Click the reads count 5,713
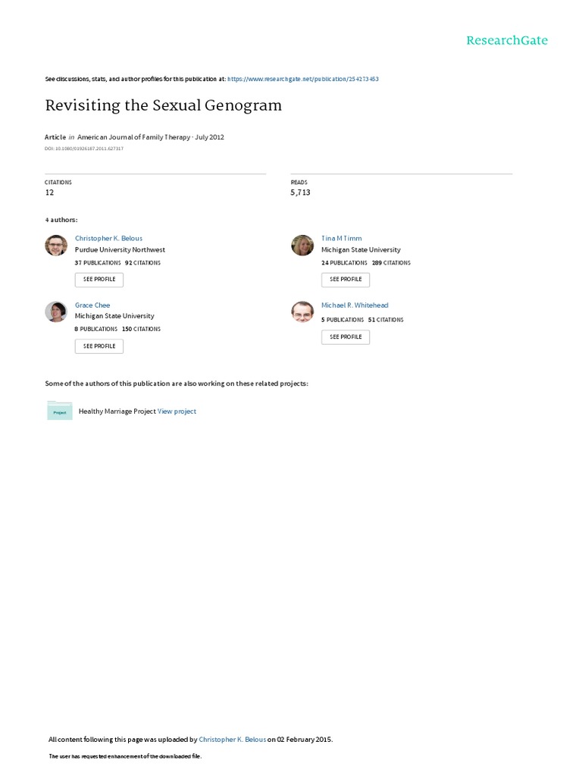Screen dimensions: 582x776 coord(300,192)
